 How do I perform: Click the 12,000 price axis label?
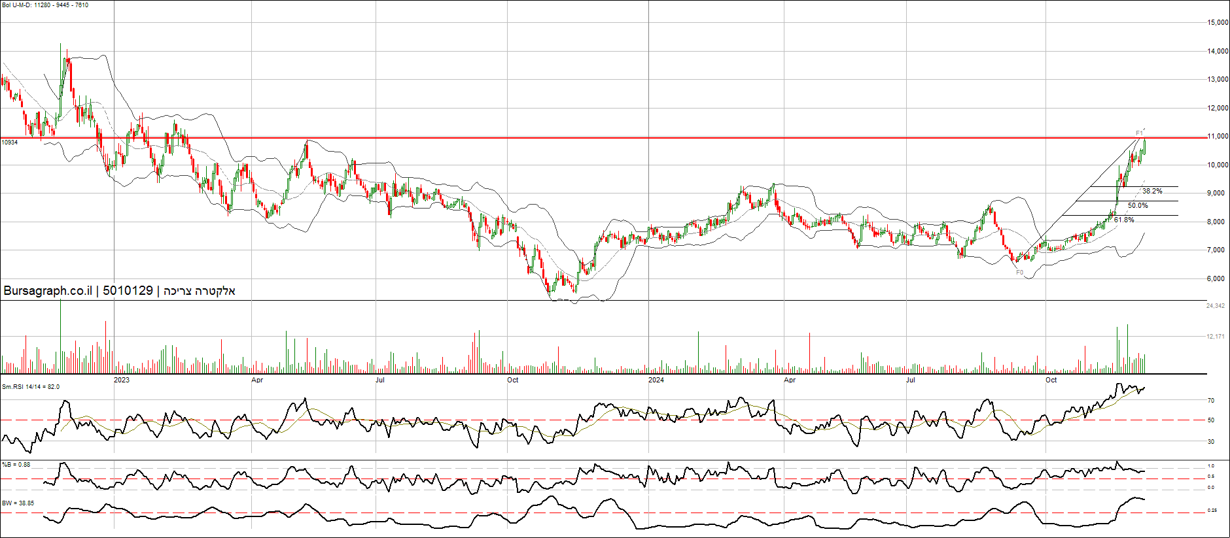click(x=1218, y=108)
